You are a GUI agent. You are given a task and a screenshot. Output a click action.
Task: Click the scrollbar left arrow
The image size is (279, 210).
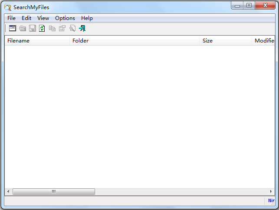[8, 191]
